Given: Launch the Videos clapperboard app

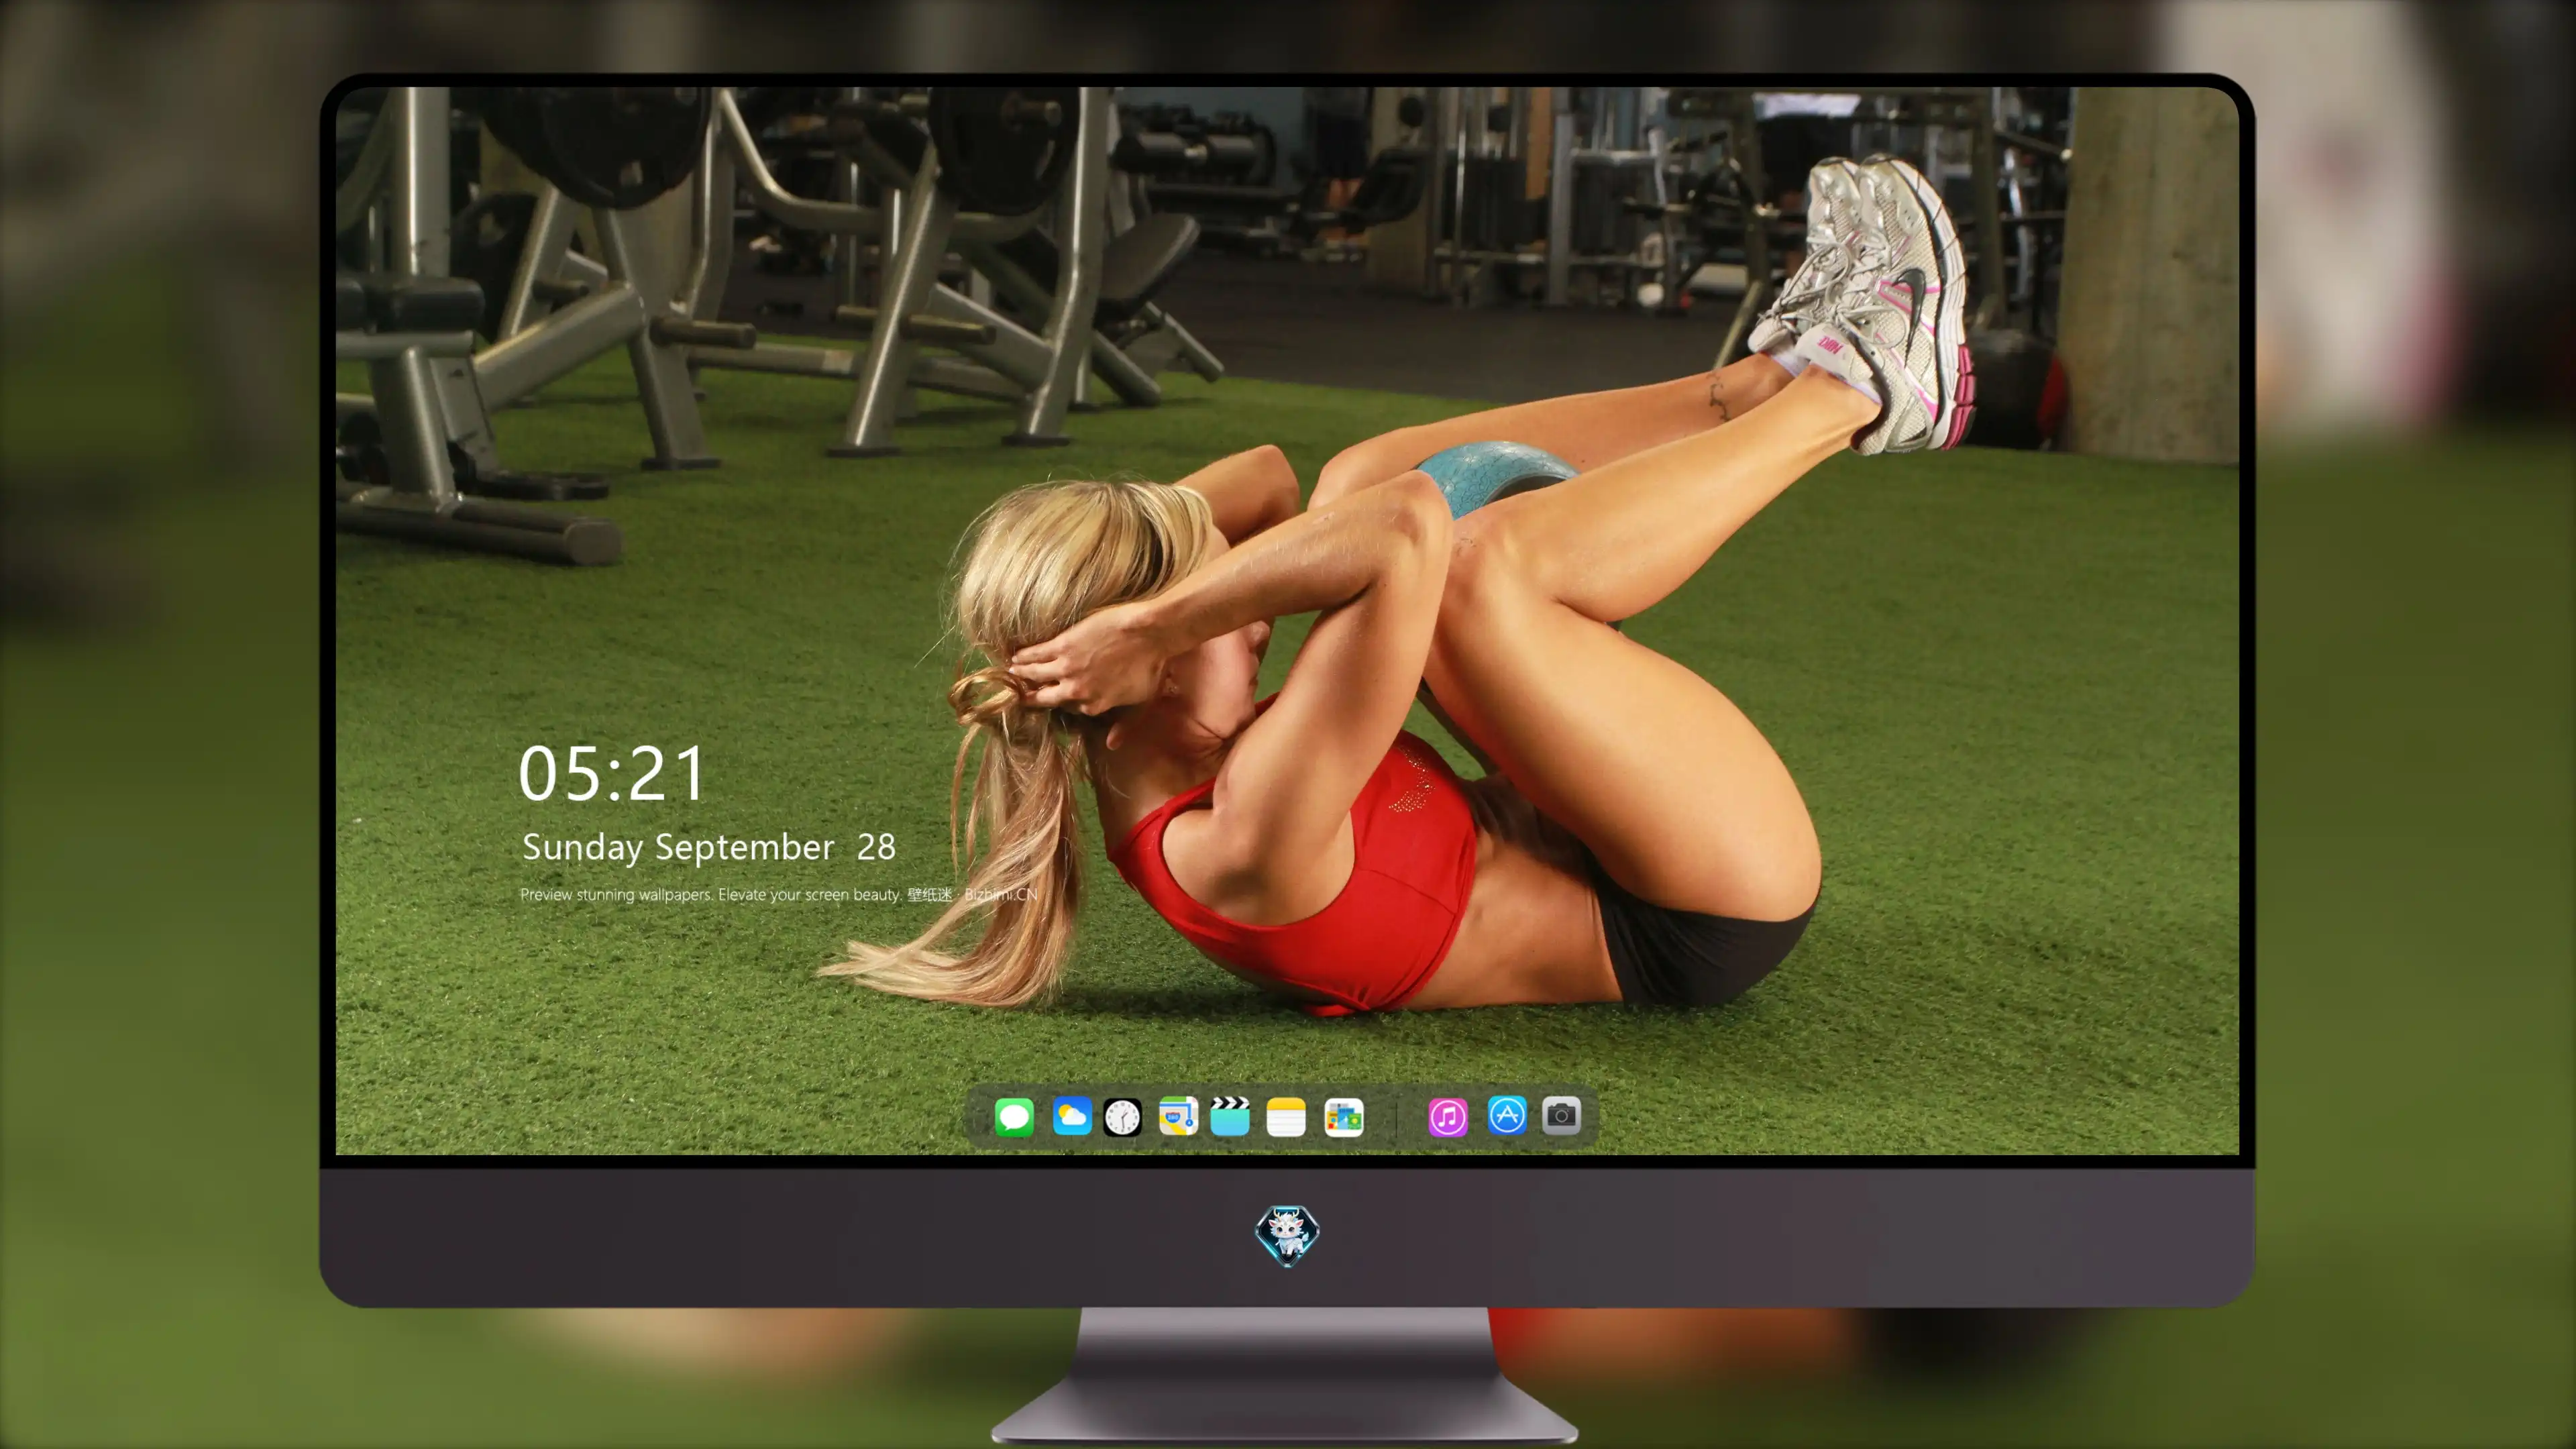Looking at the screenshot, I should [x=1230, y=1116].
